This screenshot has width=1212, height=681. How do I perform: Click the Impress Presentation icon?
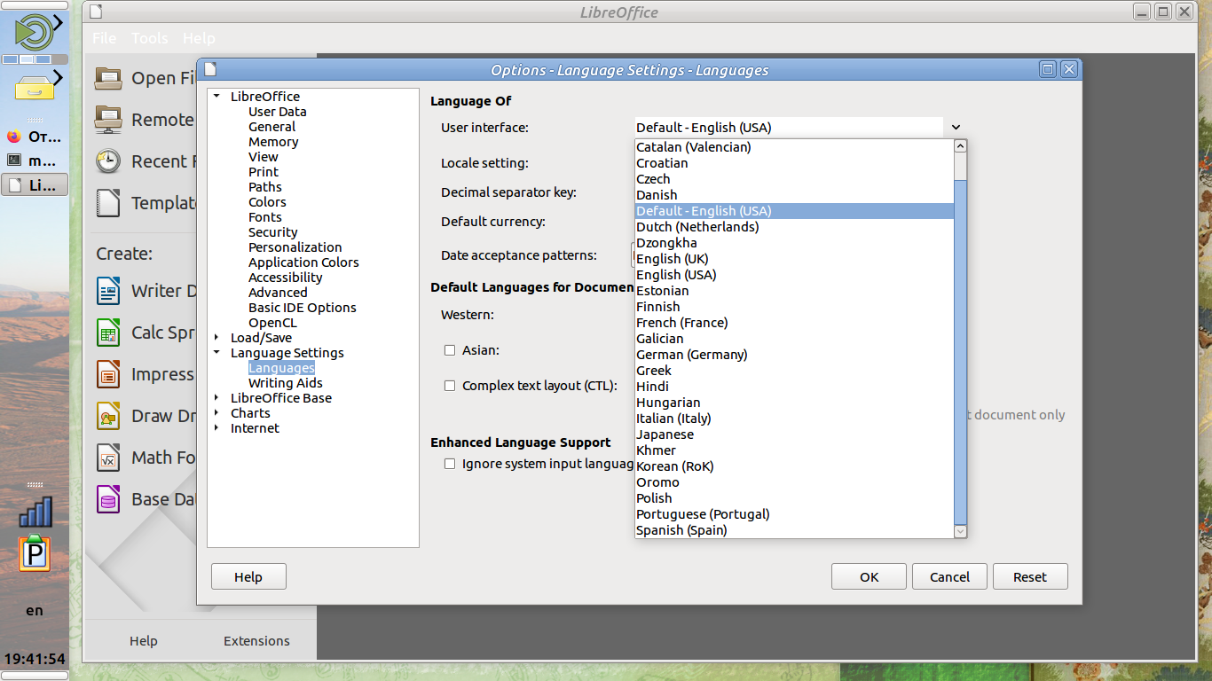[108, 374]
